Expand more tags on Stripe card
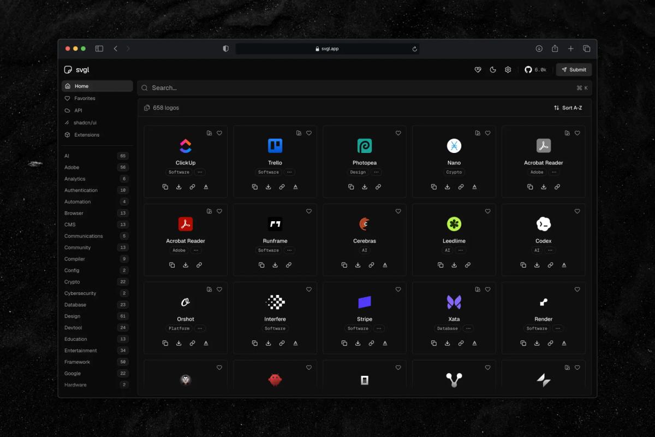This screenshot has height=437, width=655. click(x=379, y=328)
